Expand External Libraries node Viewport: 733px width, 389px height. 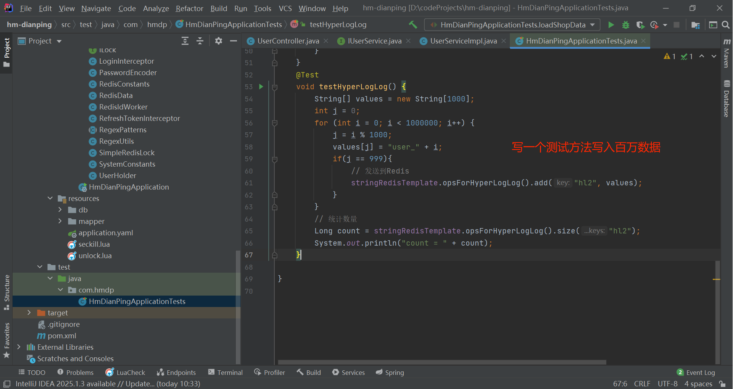19,347
